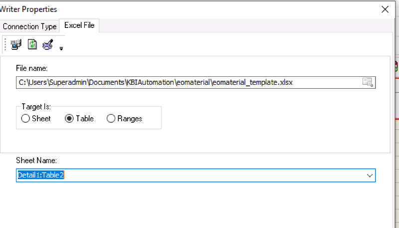Close the Writer Properties dialog
The width and height of the screenshot is (399, 228).
click(x=385, y=9)
